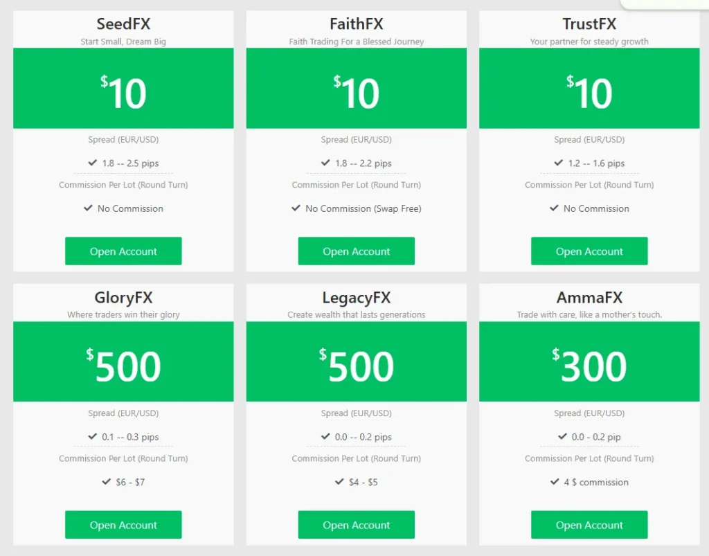Select the SeedFX plan title

click(x=123, y=24)
